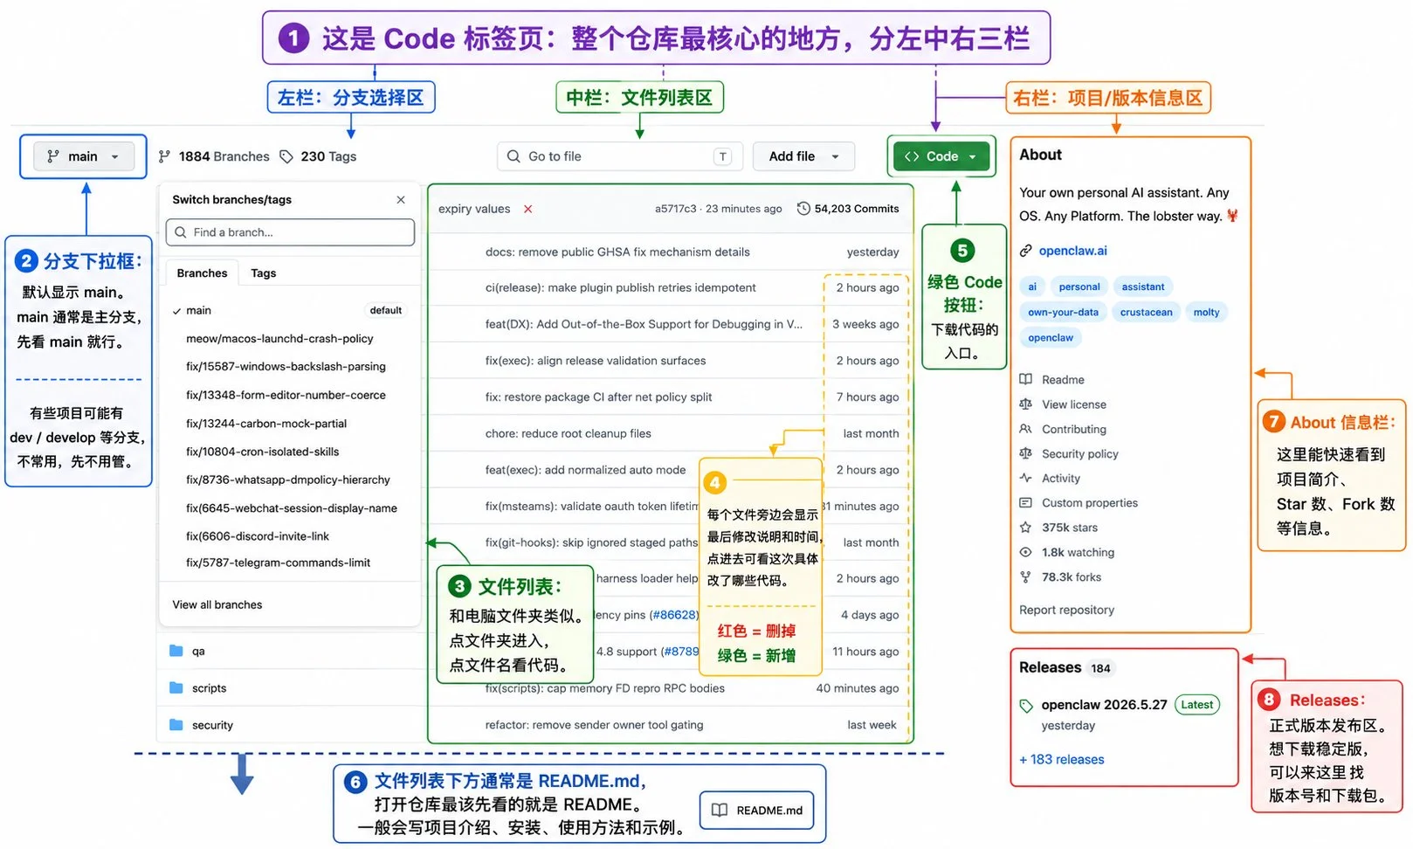Select the Branches tab in the popup
1413x849 pixels.
click(202, 273)
